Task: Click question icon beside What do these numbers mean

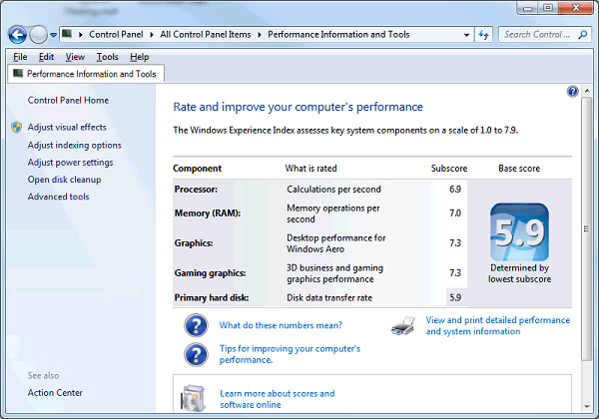Action: click(x=196, y=325)
